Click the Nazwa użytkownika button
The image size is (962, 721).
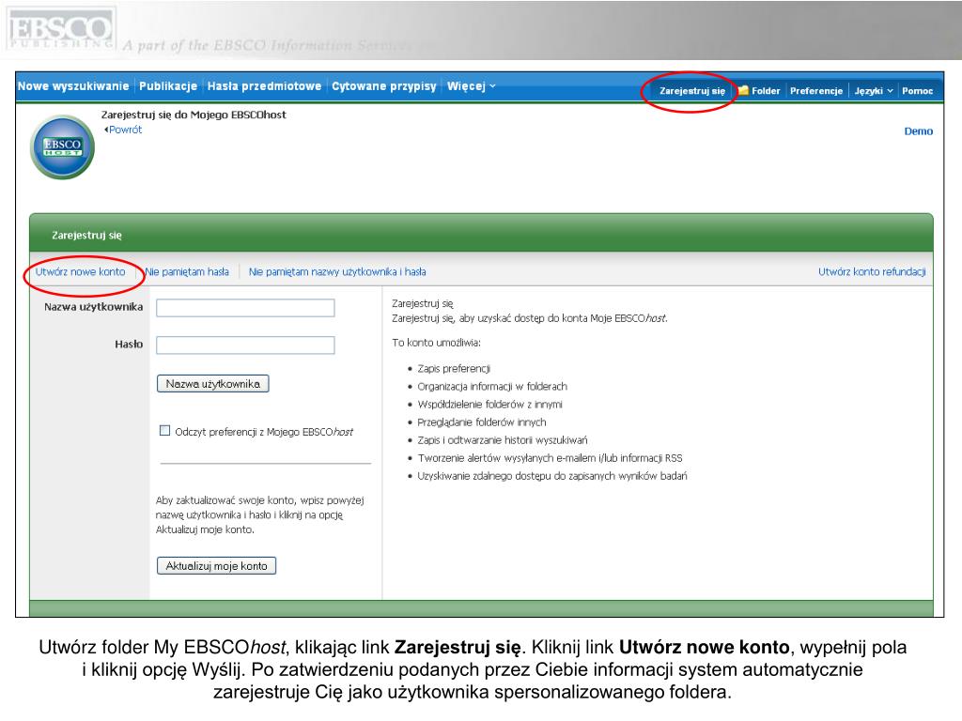(213, 384)
